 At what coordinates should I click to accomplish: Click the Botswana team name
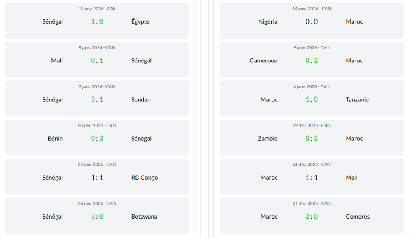click(x=144, y=216)
